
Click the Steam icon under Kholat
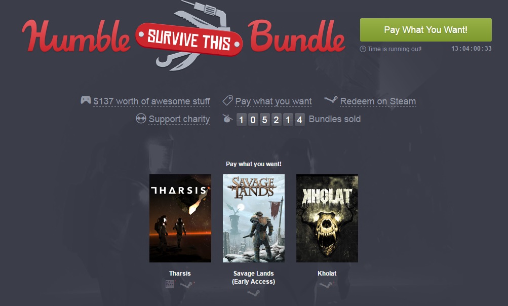tap(326, 285)
